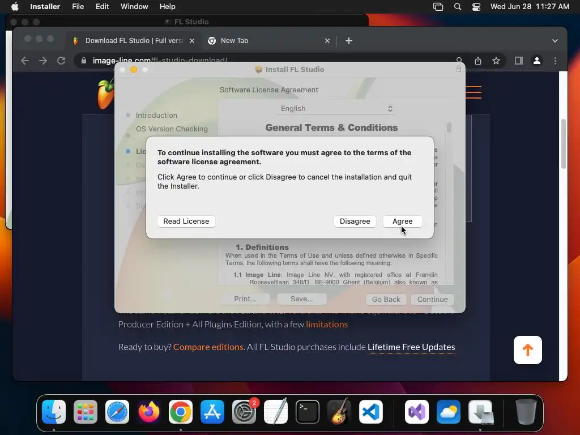
Task: Open Read License button
Action: (x=186, y=221)
